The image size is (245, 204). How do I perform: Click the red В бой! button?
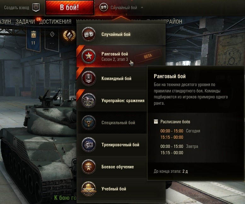click(70, 8)
